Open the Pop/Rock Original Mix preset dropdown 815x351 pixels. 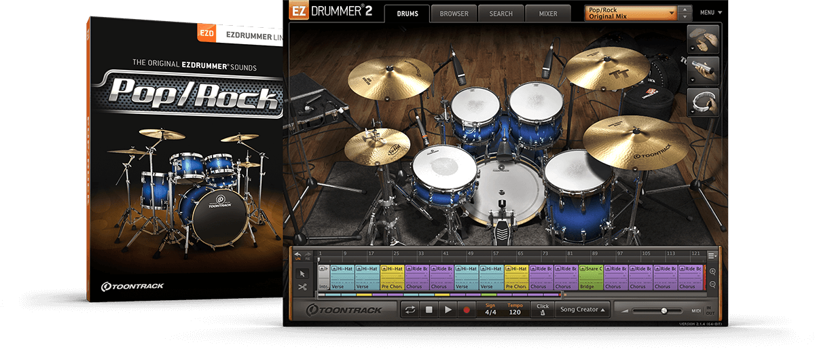coord(631,13)
